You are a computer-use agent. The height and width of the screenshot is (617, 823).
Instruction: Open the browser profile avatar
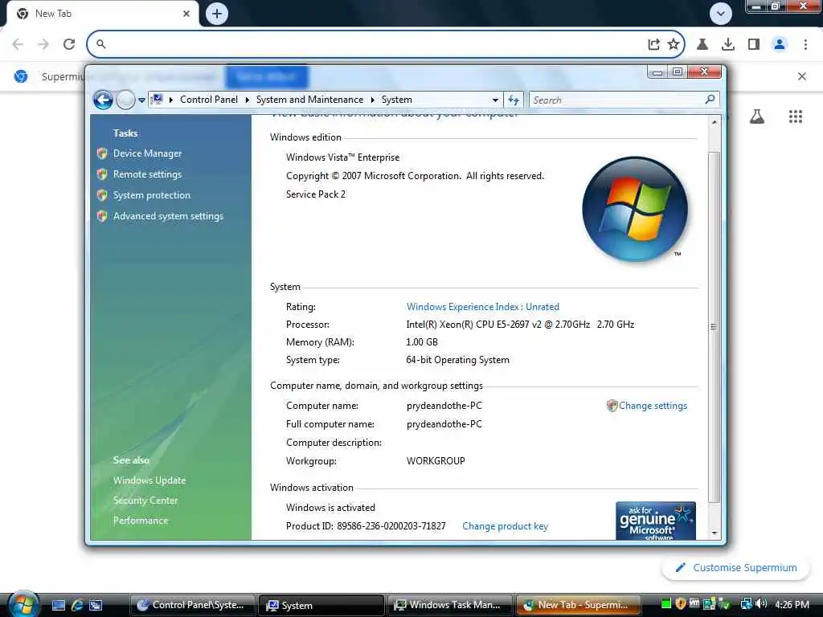(x=780, y=44)
